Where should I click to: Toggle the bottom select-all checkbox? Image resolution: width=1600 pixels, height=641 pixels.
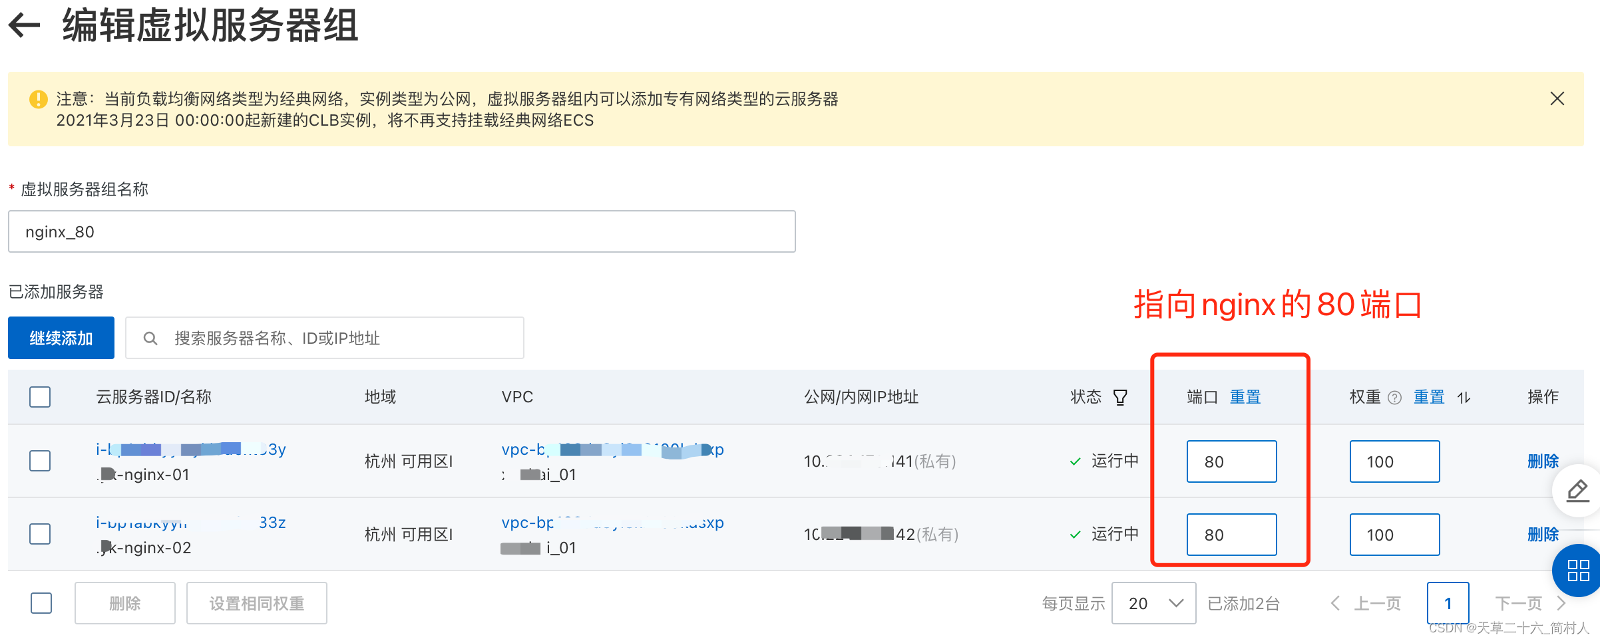41,603
